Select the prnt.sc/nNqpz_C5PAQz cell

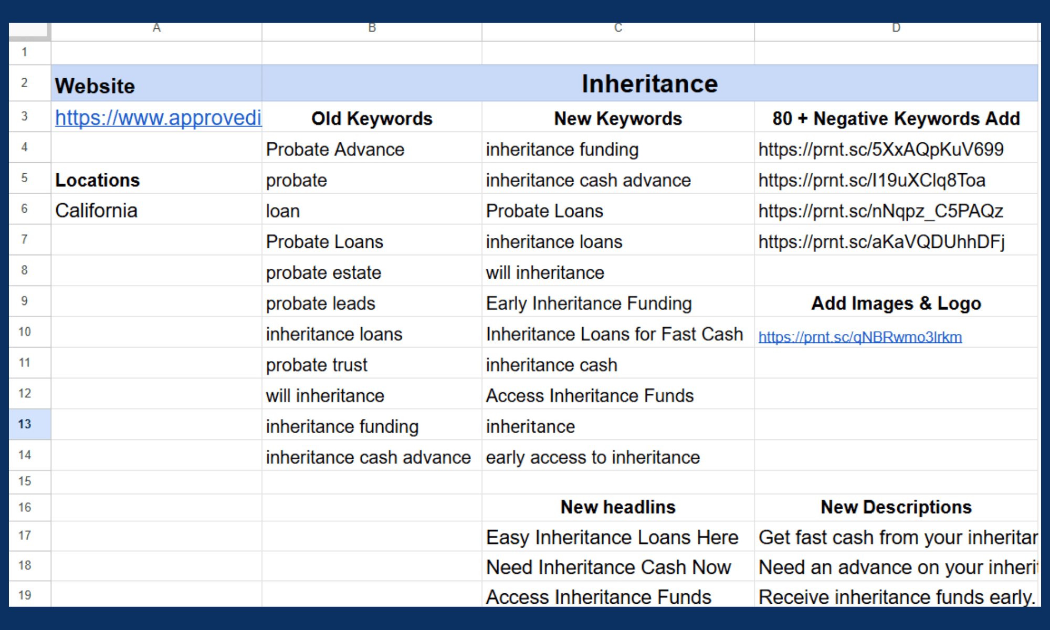[896, 209]
